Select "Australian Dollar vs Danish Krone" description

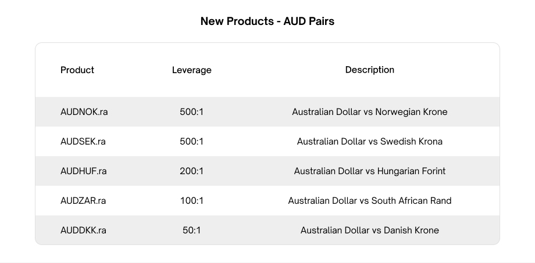click(x=369, y=230)
